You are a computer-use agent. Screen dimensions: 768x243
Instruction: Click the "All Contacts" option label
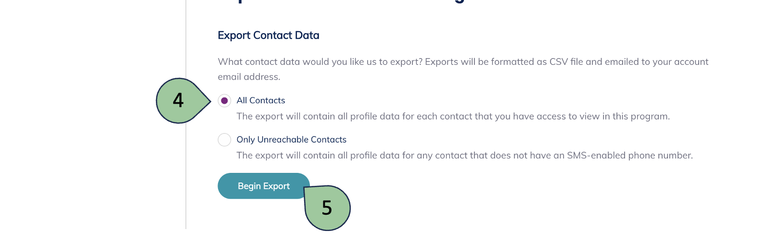261,100
